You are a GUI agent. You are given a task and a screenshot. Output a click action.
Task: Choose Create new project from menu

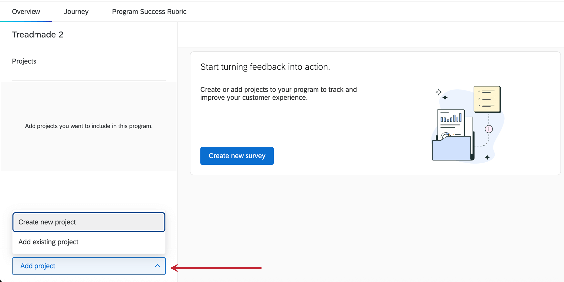click(x=89, y=222)
